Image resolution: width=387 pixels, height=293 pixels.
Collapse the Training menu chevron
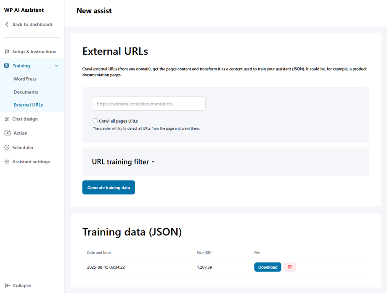(57, 66)
